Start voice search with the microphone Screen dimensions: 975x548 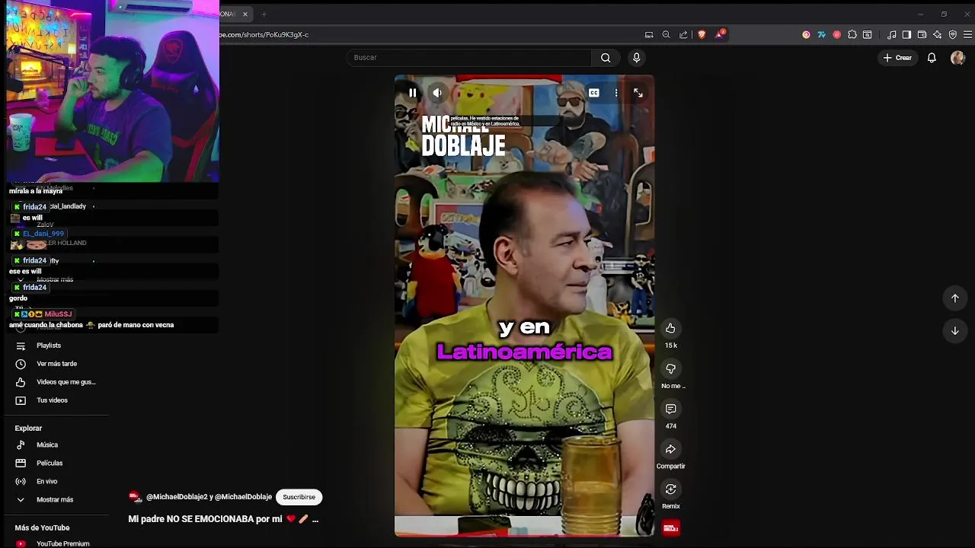[636, 58]
